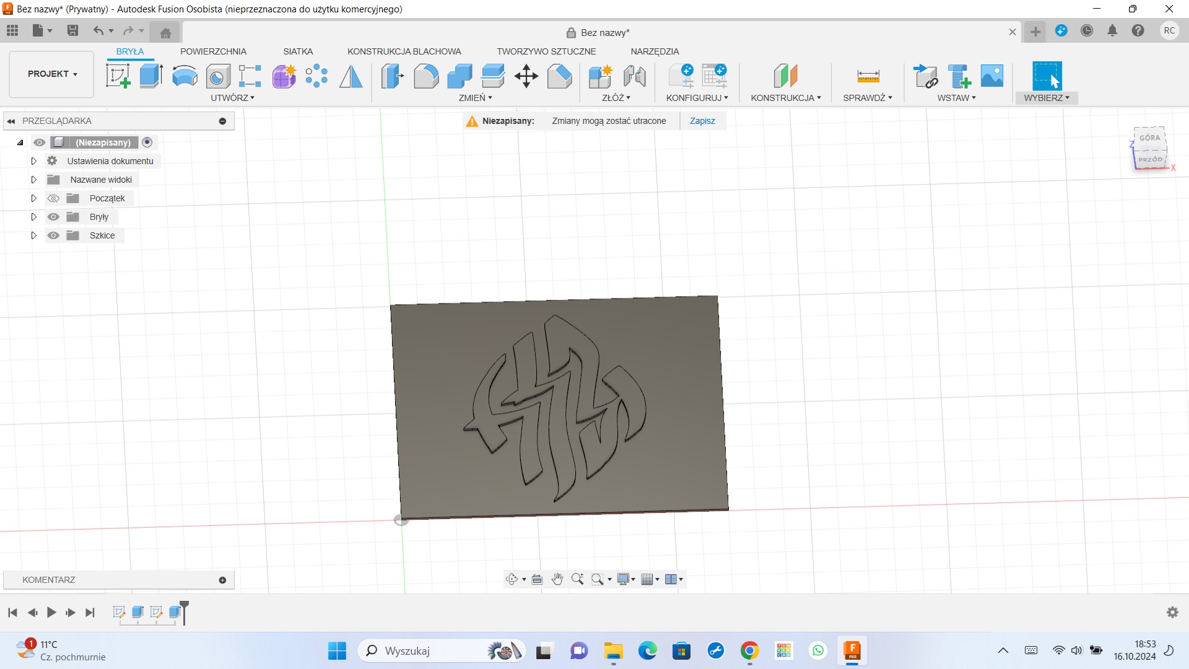
Task: Select the Extrude tool
Action: (x=151, y=76)
